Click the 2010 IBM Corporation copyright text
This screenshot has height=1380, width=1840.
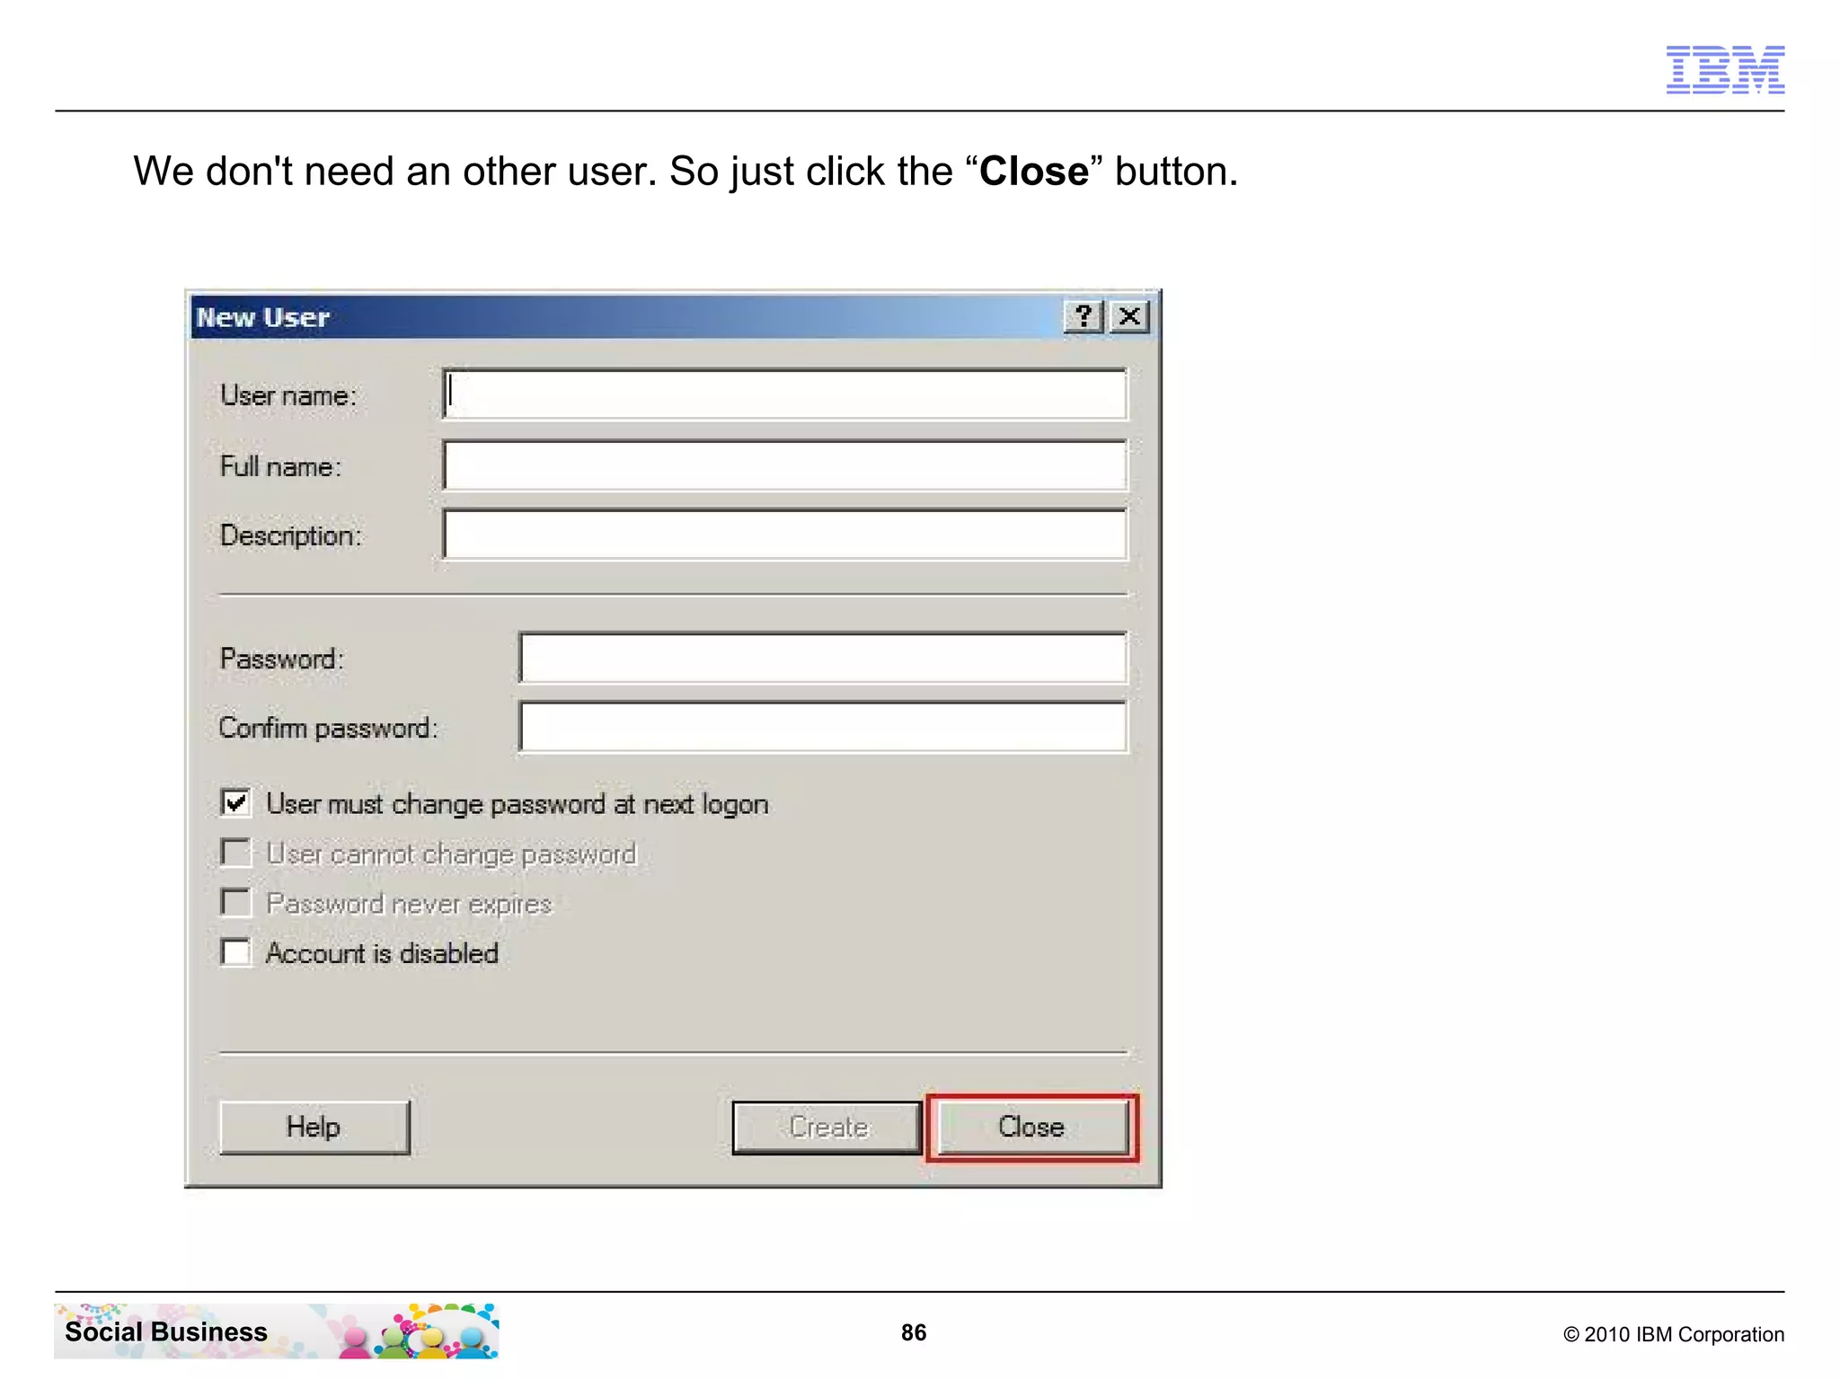(x=1674, y=1334)
